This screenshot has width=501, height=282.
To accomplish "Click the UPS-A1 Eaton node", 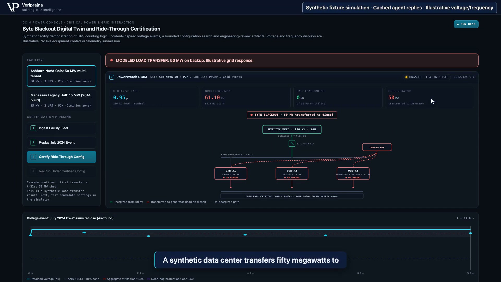I will click(231, 174).
